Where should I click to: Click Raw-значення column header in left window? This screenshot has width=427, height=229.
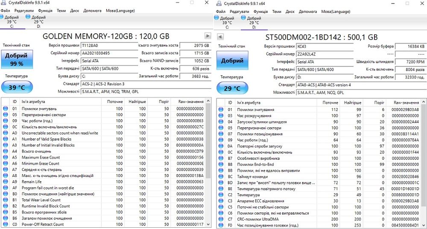point(187,101)
